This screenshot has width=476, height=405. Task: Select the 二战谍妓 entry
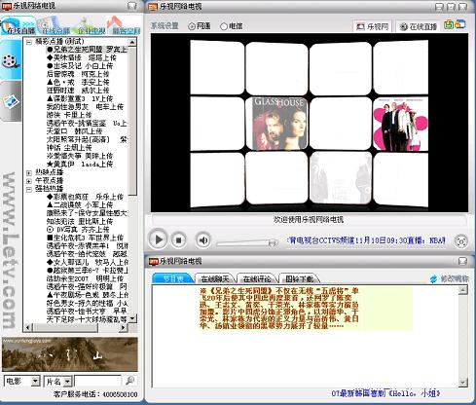[80, 205]
